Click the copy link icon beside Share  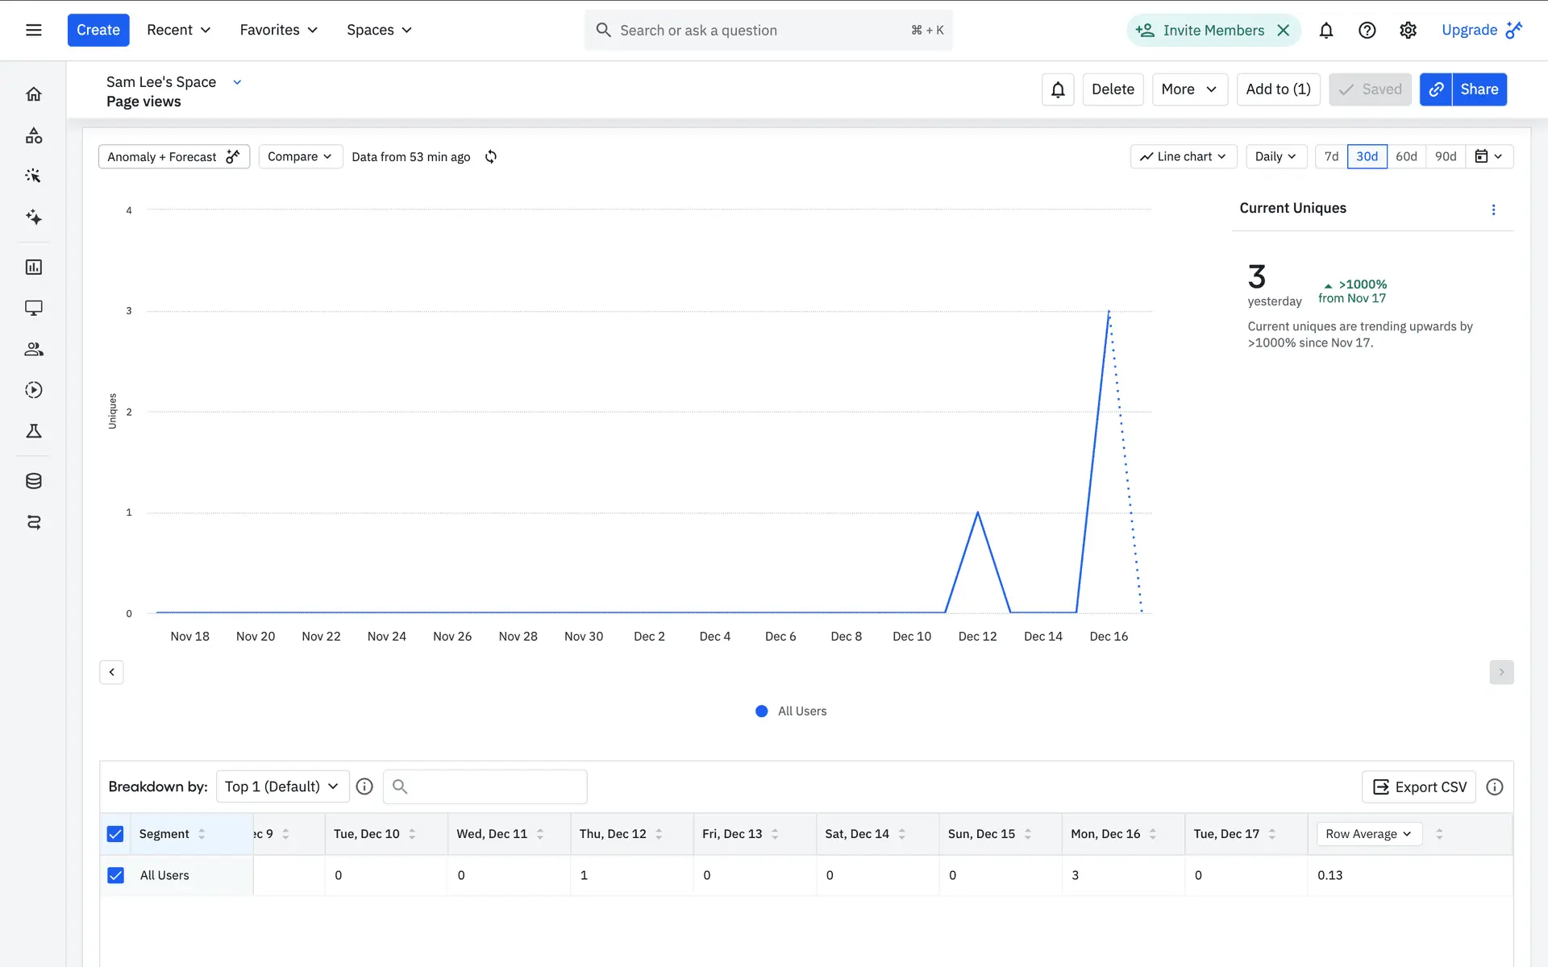tap(1436, 89)
